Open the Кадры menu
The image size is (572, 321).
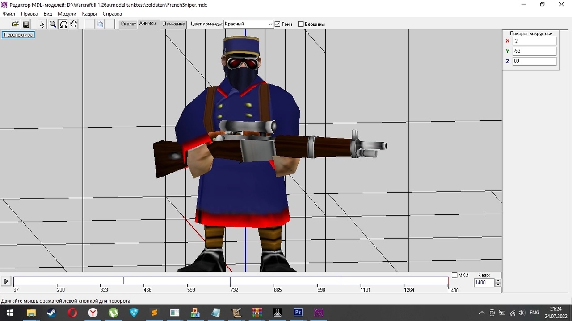pos(89,14)
